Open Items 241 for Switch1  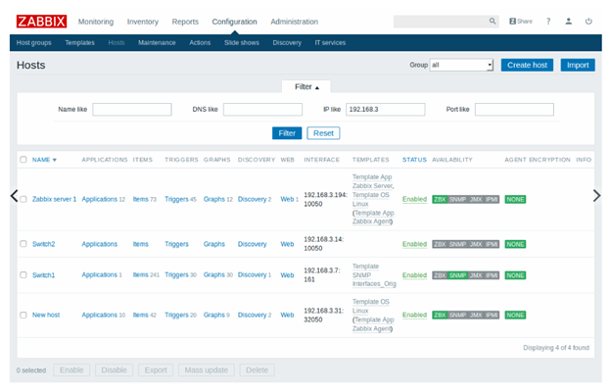pos(146,274)
